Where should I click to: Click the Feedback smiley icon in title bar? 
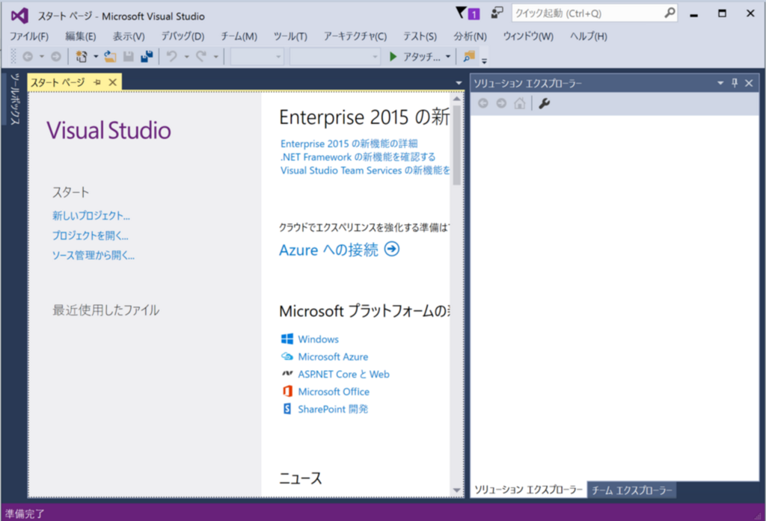pyautogui.click(x=496, y=13)
